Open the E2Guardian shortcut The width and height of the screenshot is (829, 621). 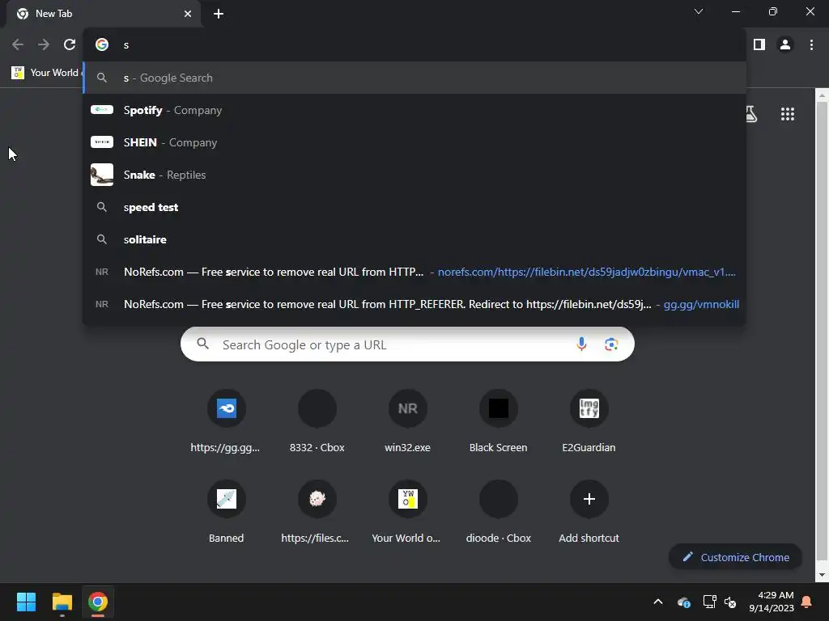pos(589,421)
